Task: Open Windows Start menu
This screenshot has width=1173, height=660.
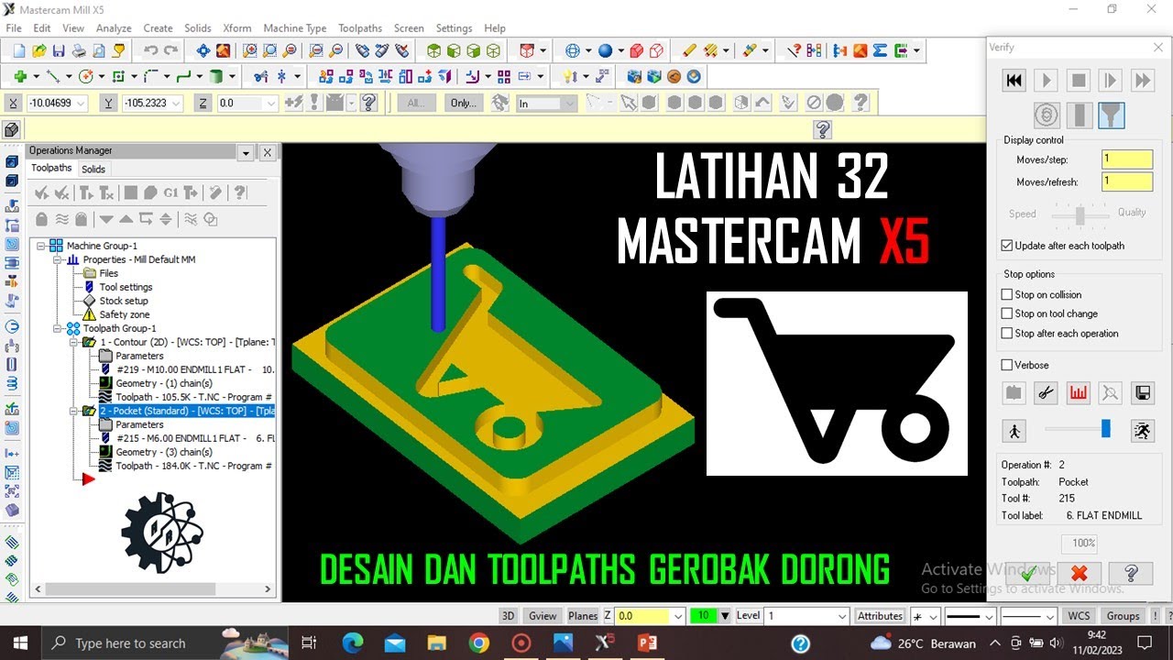Action: tap(19, 643)
